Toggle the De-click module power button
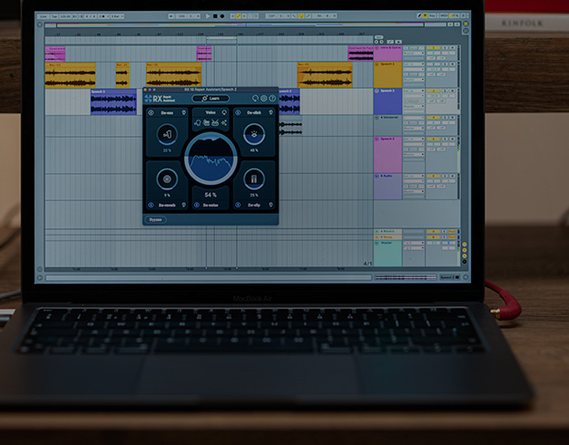Viewport: 569px width, 445px height. (238, 112)
